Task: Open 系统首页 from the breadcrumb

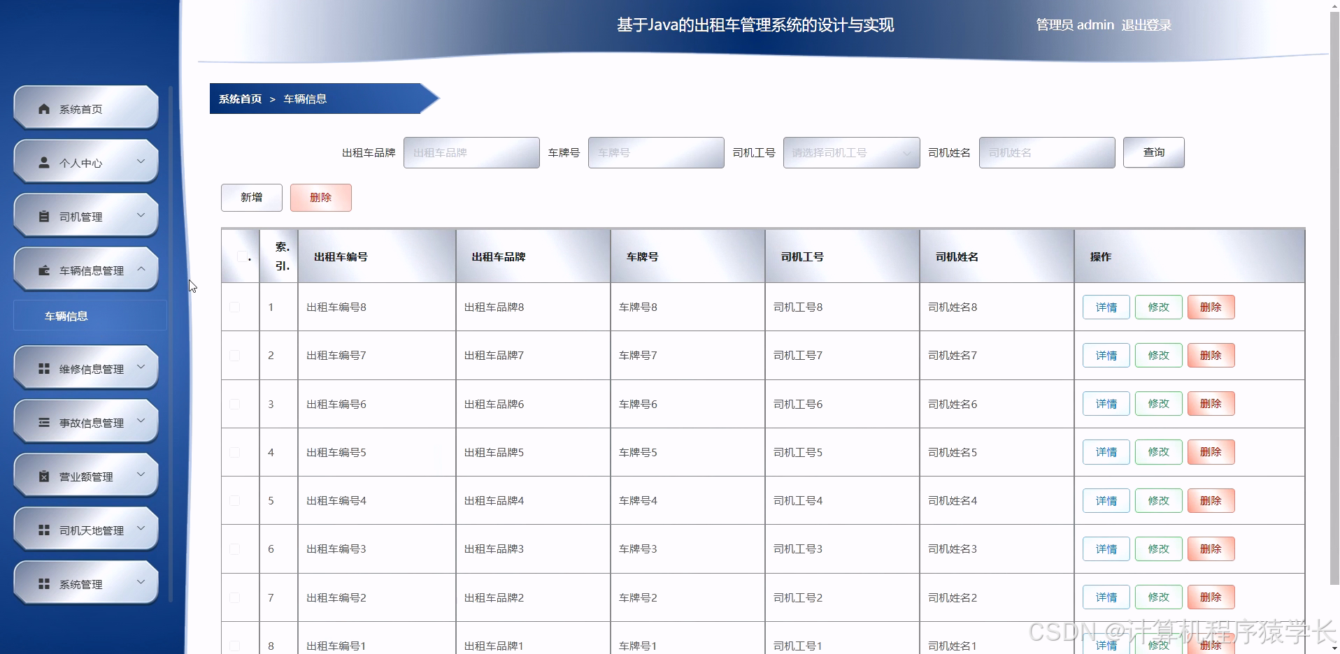Action: (x=238, y=99)
